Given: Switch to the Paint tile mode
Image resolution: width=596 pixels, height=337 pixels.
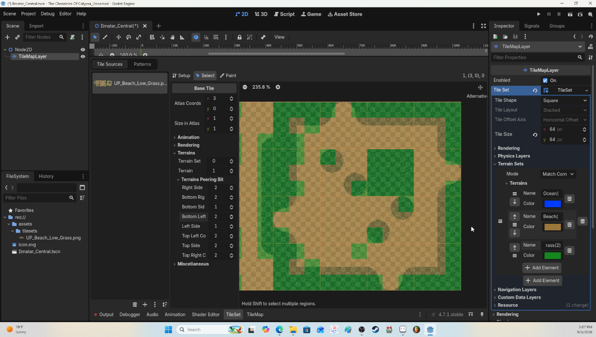Looking at the screenshot, I should [228, 75].
